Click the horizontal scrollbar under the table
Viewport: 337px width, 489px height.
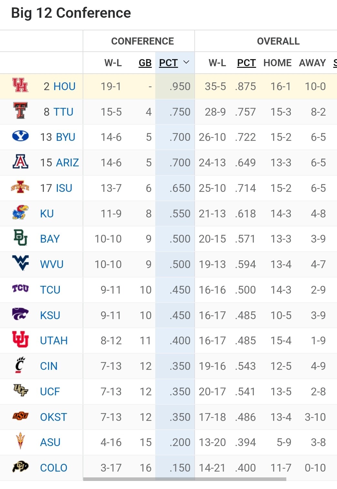point(185,479)
